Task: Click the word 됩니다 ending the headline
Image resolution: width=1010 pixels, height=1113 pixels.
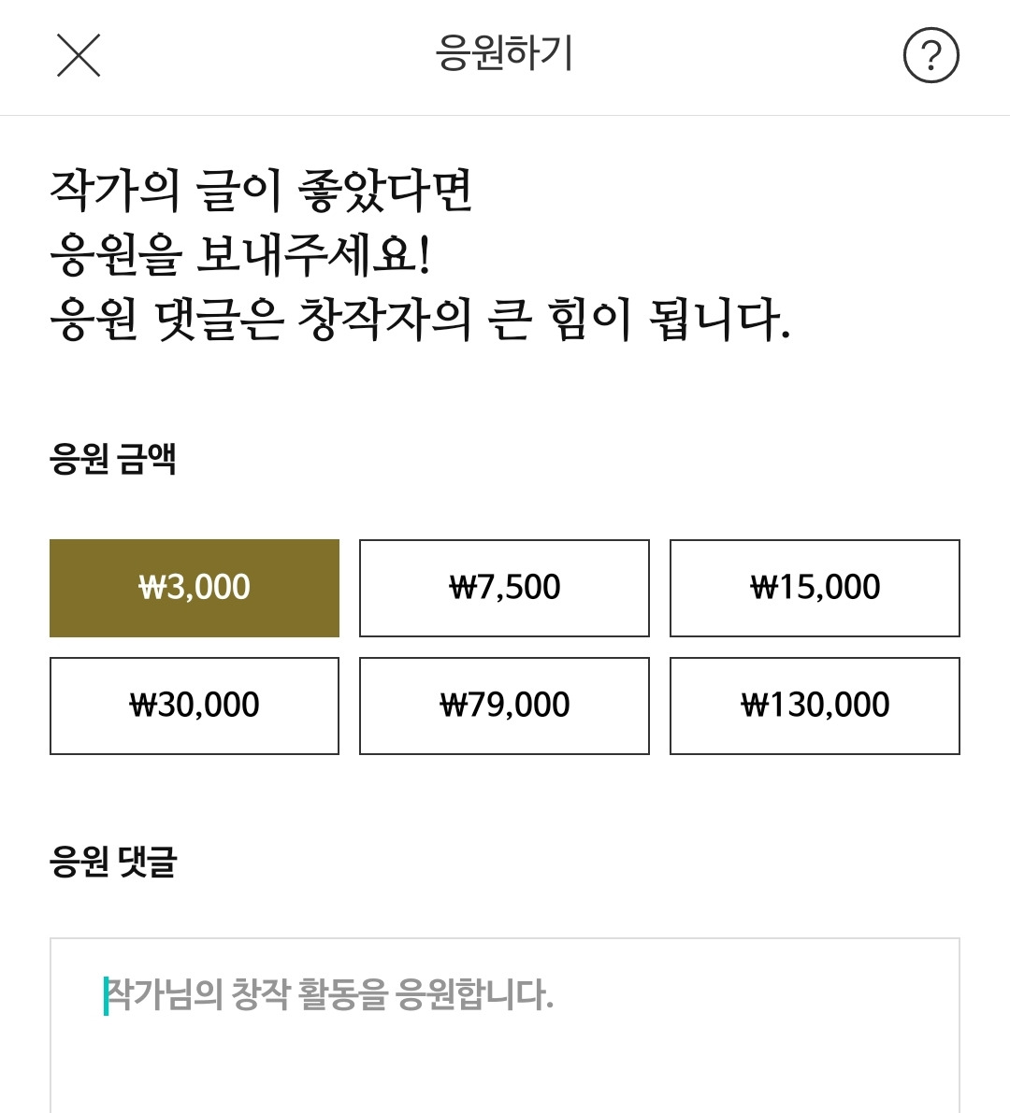Action: pyautogui.click(x=718, y=321)
